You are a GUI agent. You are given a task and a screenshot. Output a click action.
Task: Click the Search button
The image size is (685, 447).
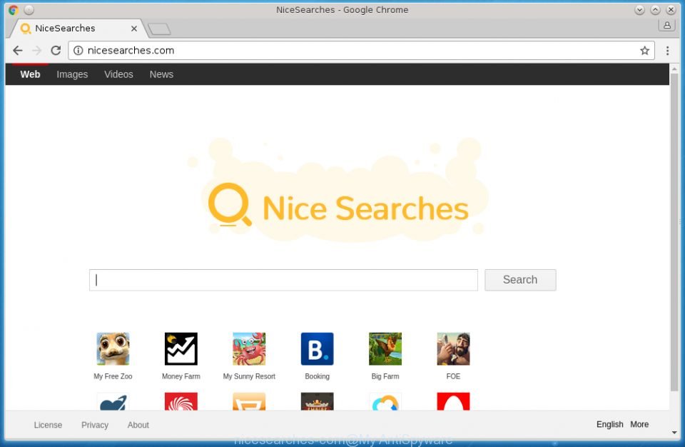[x=520, y=280]
